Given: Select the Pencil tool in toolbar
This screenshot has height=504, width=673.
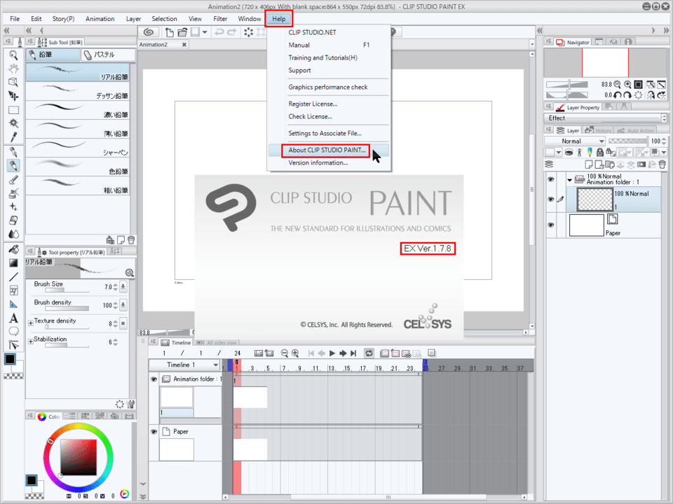Looking at the screenshot, I should (x=13, y=165).
